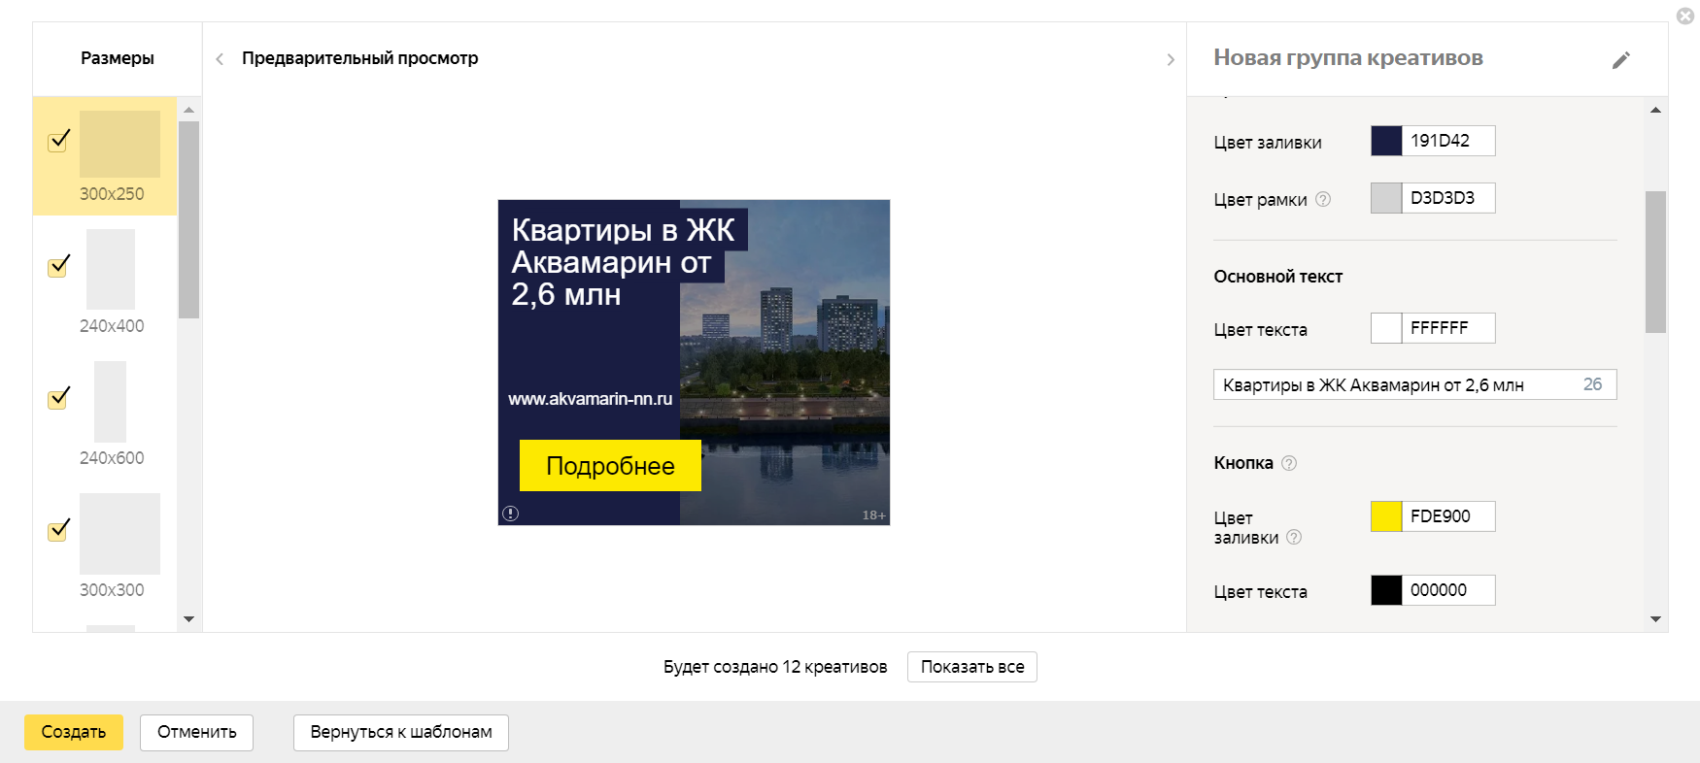
Task: Click the Отменить button
Action: [197, 732]
